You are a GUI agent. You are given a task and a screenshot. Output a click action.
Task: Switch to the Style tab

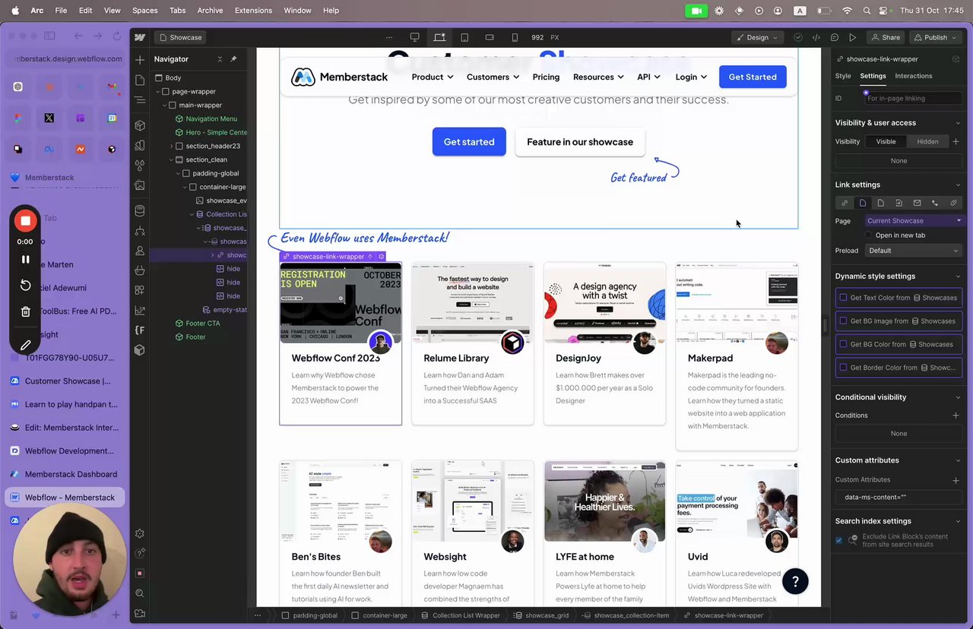[x=843, y=76]
